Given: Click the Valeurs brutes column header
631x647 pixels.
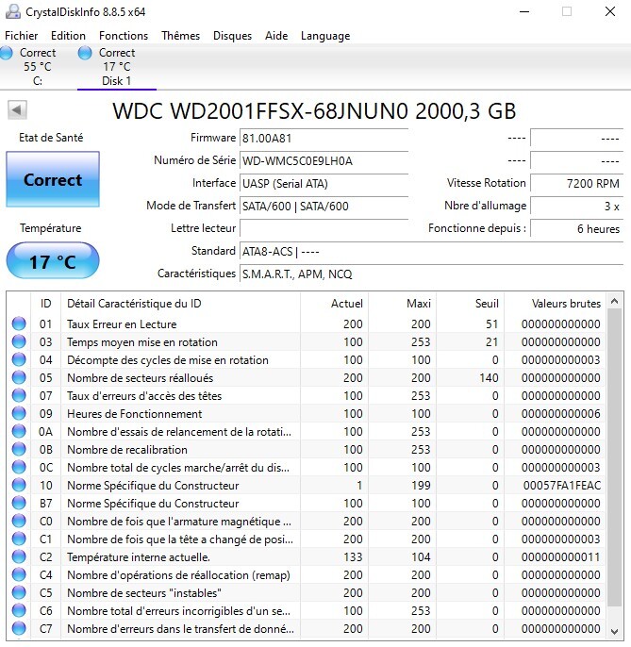Looking at the screenshot, I should pyautogui.click(x=565, y=304).
